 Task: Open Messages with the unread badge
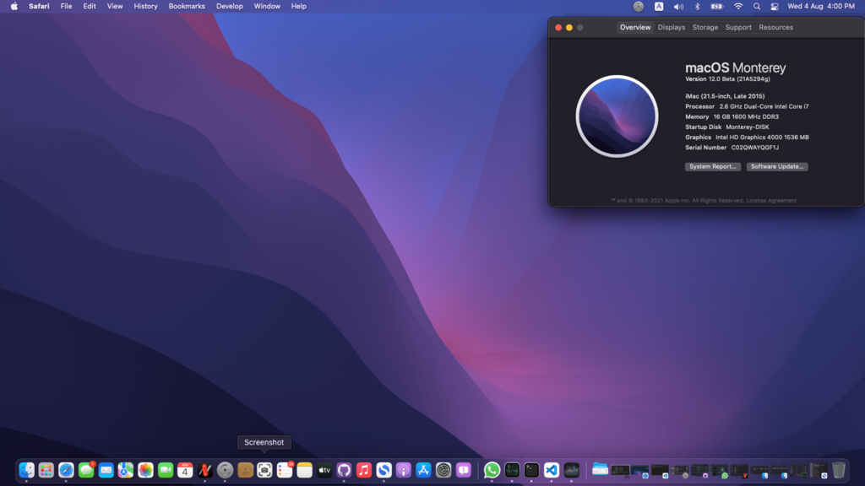point(86,470)
